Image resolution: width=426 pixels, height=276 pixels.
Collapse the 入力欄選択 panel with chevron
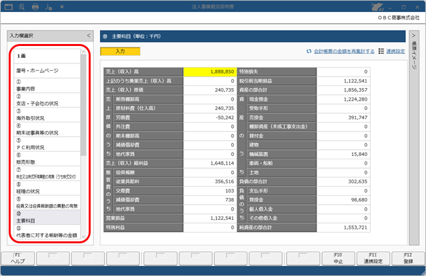[x=89, y=35]
